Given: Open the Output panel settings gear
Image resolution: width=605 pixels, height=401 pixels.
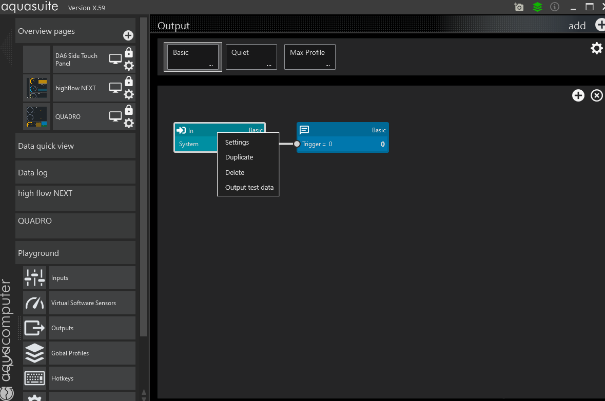Looking at the screenshot, I should pos(596,49).
